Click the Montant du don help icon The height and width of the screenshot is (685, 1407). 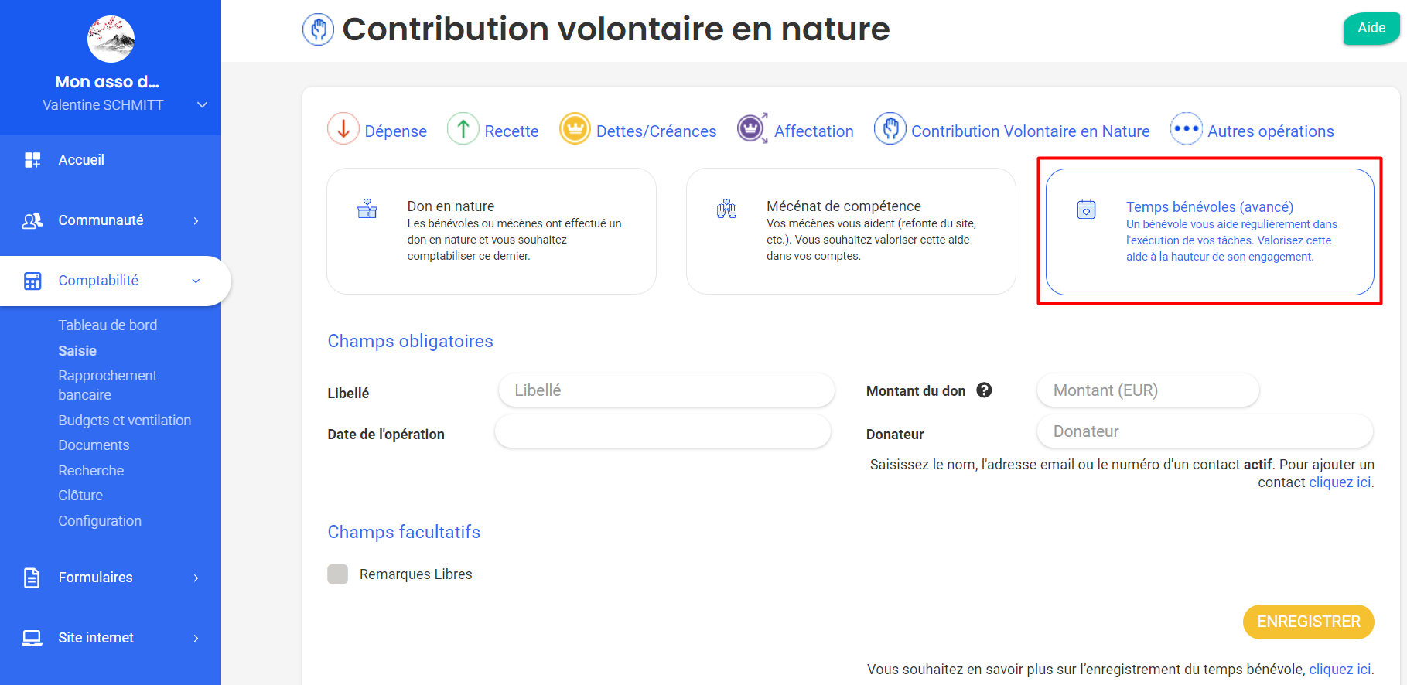tap(984, 390)
